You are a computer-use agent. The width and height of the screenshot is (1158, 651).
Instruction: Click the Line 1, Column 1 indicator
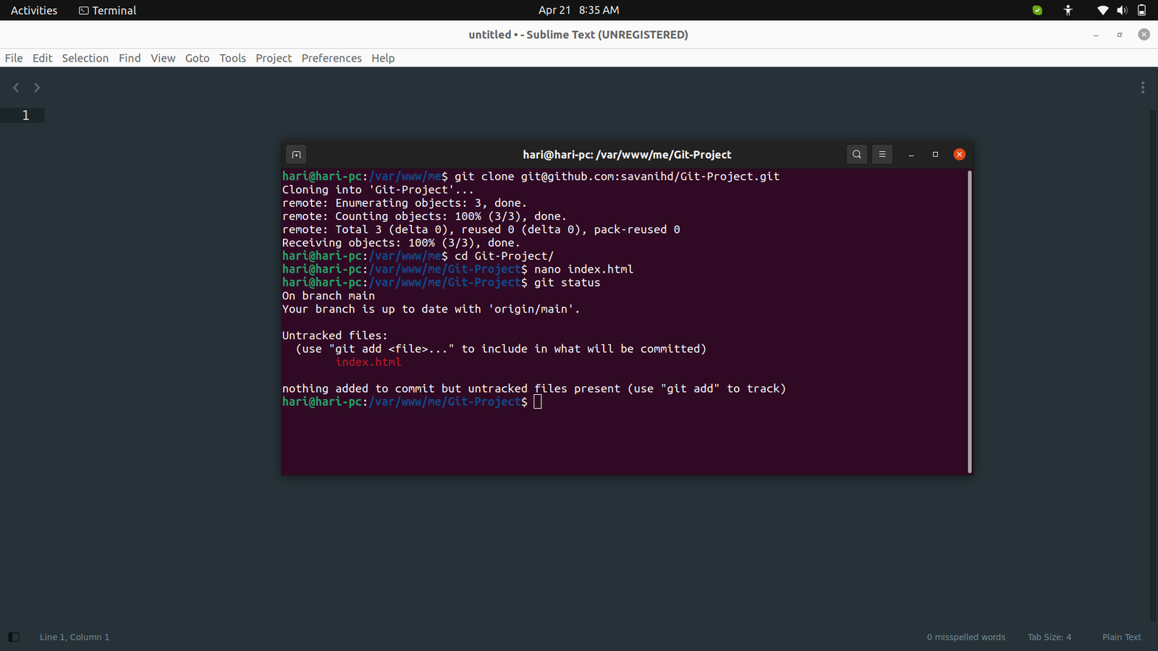click(x=75, y=637)
